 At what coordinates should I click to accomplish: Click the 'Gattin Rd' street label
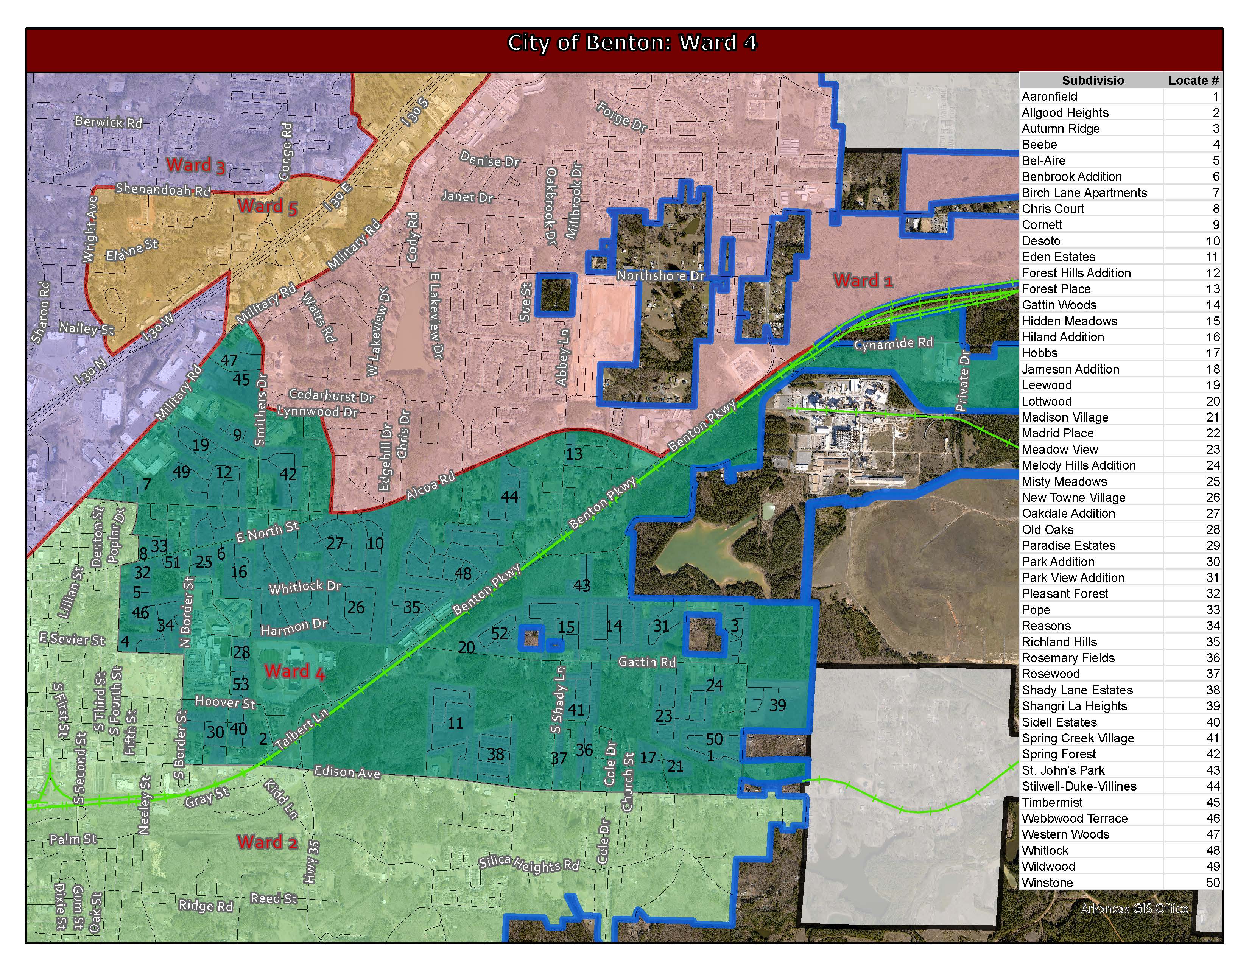647,662
